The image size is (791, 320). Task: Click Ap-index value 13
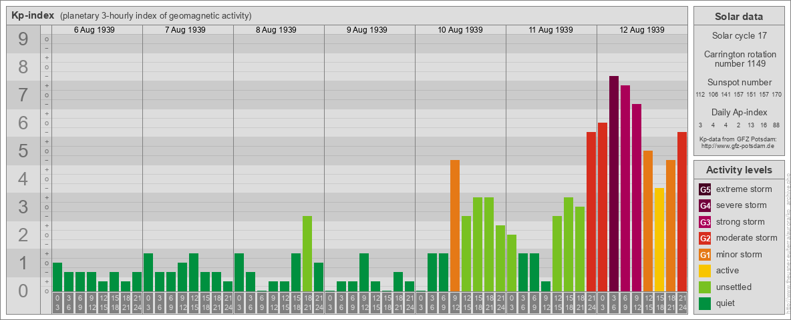click(751, 125)
